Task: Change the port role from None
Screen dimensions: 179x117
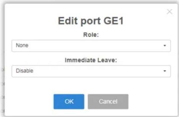Action: coord(91,46)
